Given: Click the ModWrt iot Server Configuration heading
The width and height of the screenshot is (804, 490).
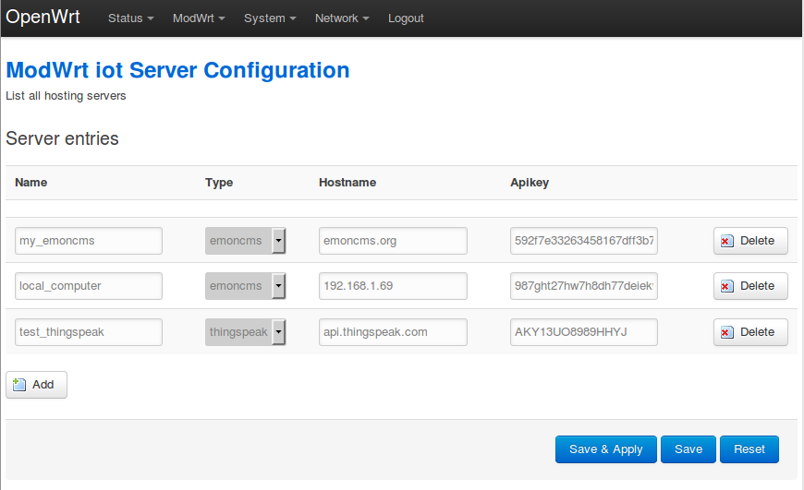Looking at the screenshot, I should click(x=177, y=70).
